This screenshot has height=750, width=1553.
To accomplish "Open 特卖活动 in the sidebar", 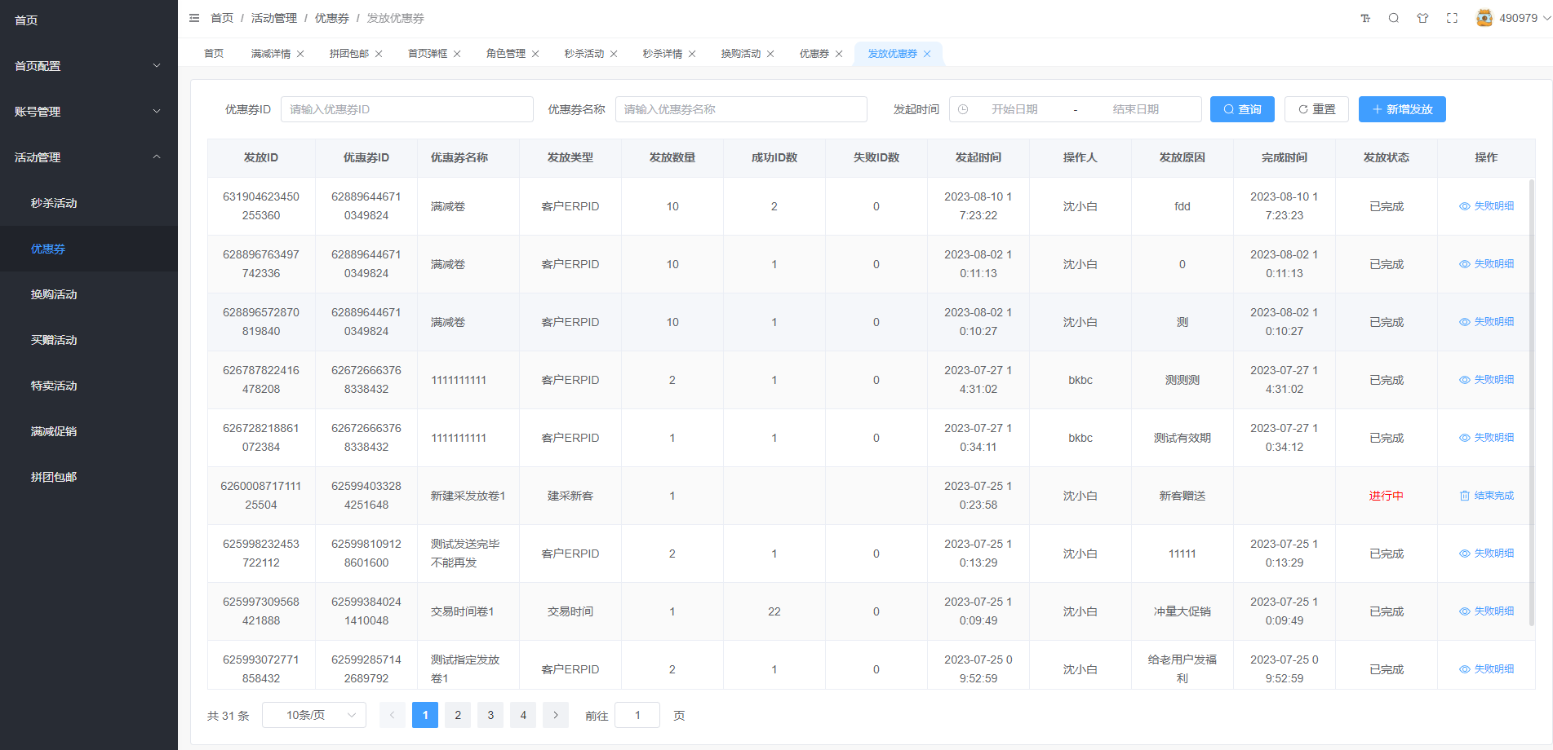I will 89,386.
